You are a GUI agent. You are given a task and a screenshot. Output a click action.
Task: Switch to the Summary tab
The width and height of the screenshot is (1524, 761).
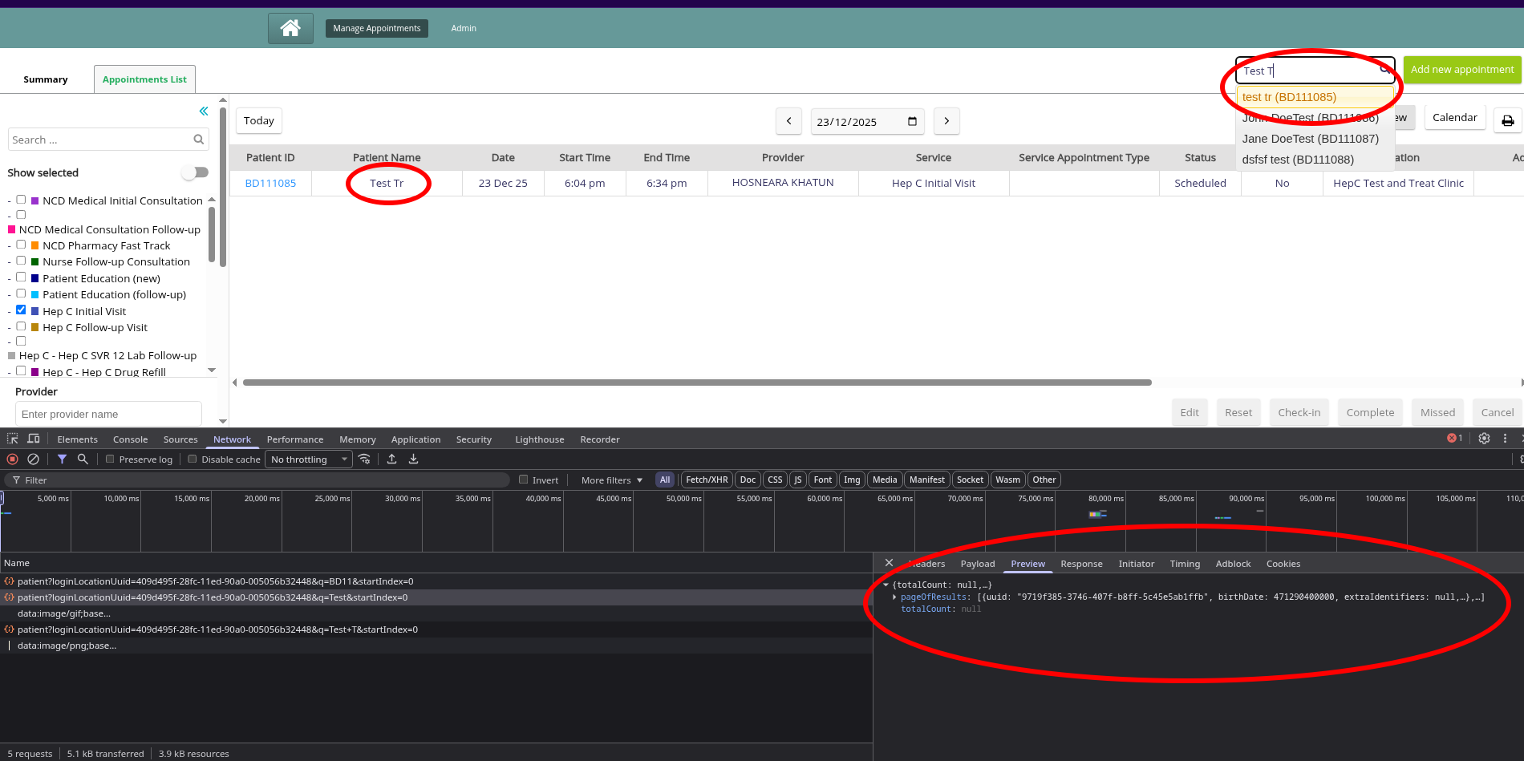[46, 79]
